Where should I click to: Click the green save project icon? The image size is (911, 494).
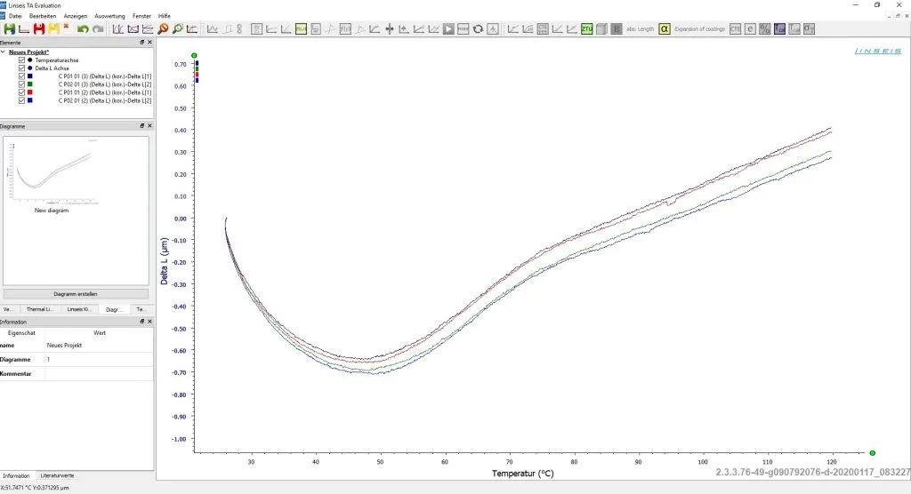pyautogui.click(x=9, y=29)
